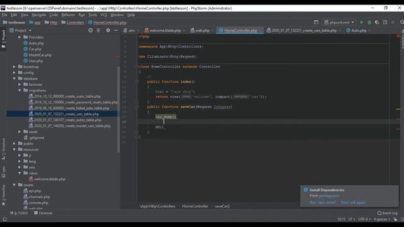Open the Navigate menu

[x=39, y=15]
